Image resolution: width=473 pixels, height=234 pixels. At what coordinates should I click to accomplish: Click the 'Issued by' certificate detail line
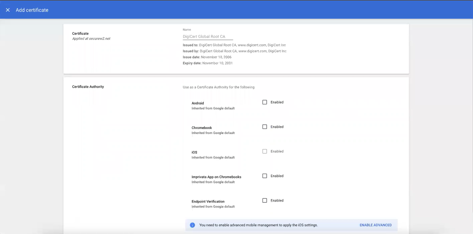tap(234, 51)
